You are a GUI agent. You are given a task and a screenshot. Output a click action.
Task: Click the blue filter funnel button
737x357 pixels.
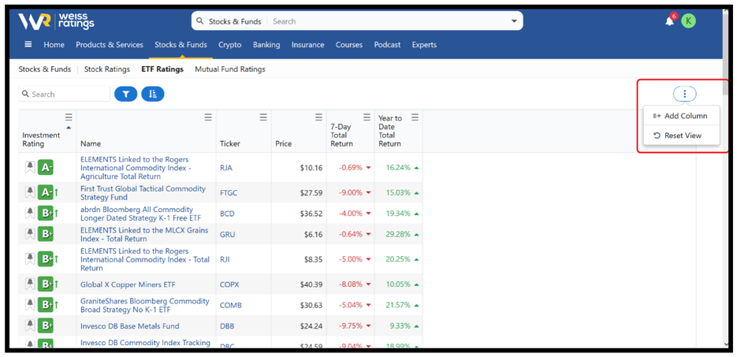click(x=125, y=94)
